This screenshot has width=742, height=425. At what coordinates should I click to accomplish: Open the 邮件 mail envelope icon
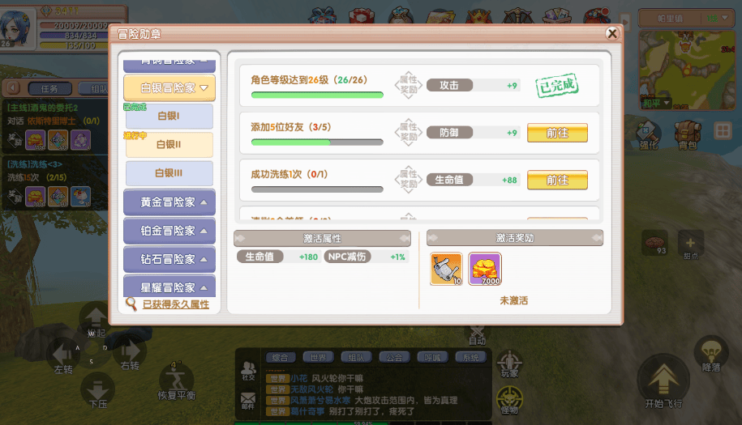coord(248,400)
